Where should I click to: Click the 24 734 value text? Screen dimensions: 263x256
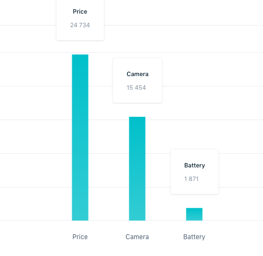[80, 25]
